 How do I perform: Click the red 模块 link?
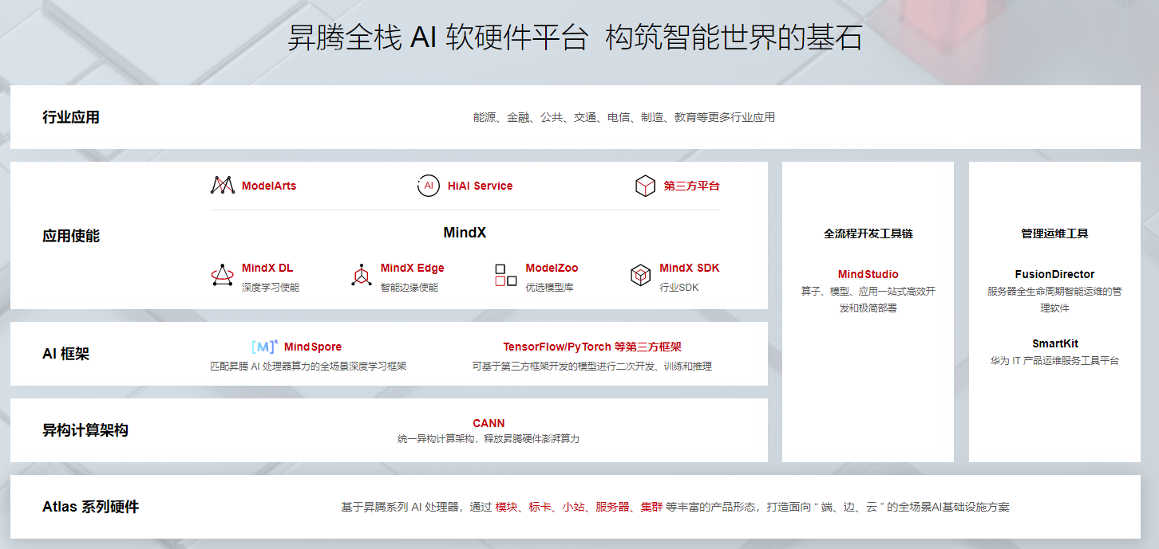(506, 507)
